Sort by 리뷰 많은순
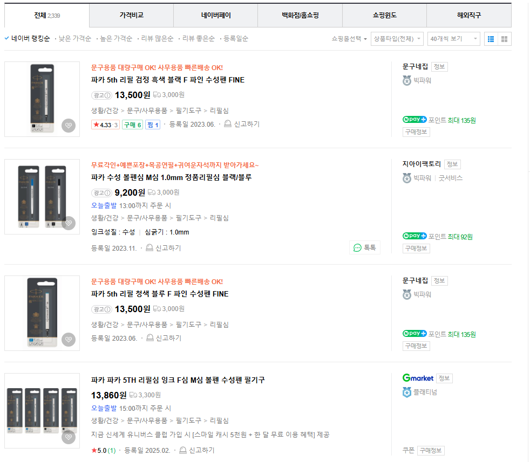This screenshot has height=462, width=530. (157, 38)
